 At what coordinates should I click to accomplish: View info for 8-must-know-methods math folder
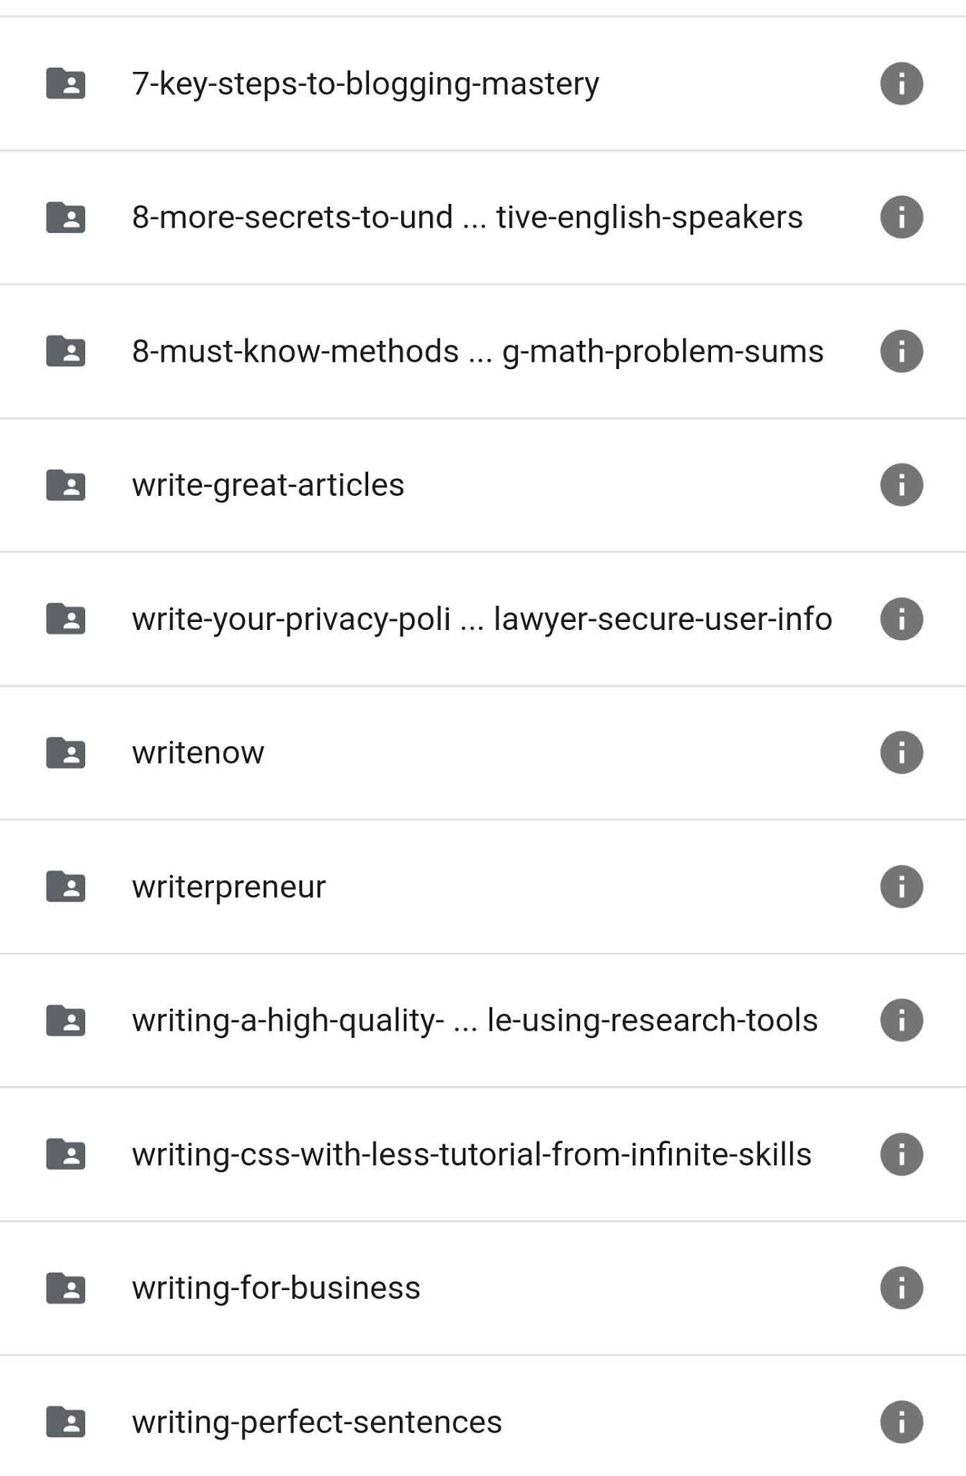901,351
